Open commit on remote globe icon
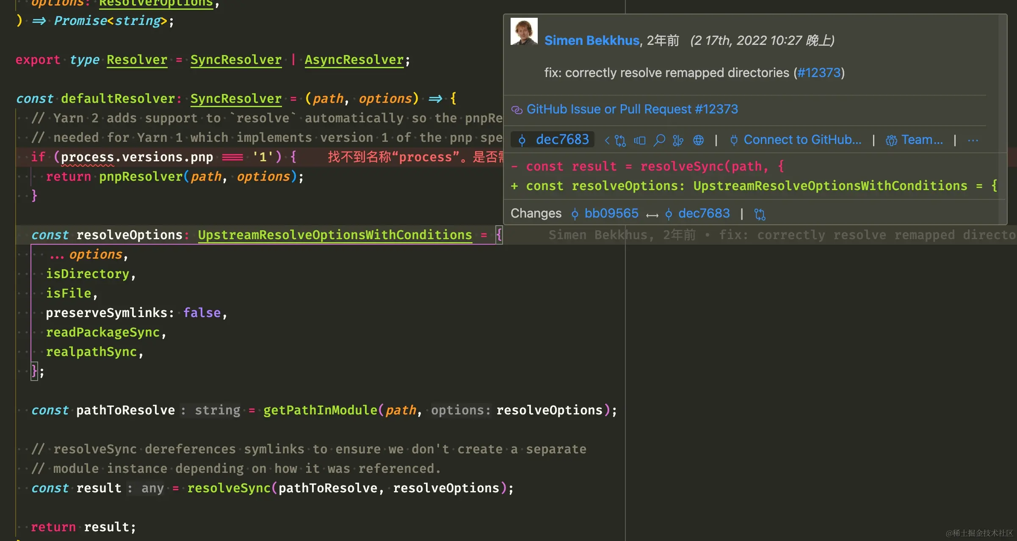 coord(698,140)
